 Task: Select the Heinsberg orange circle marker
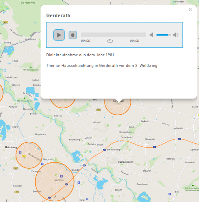click(x=29, y=155)
